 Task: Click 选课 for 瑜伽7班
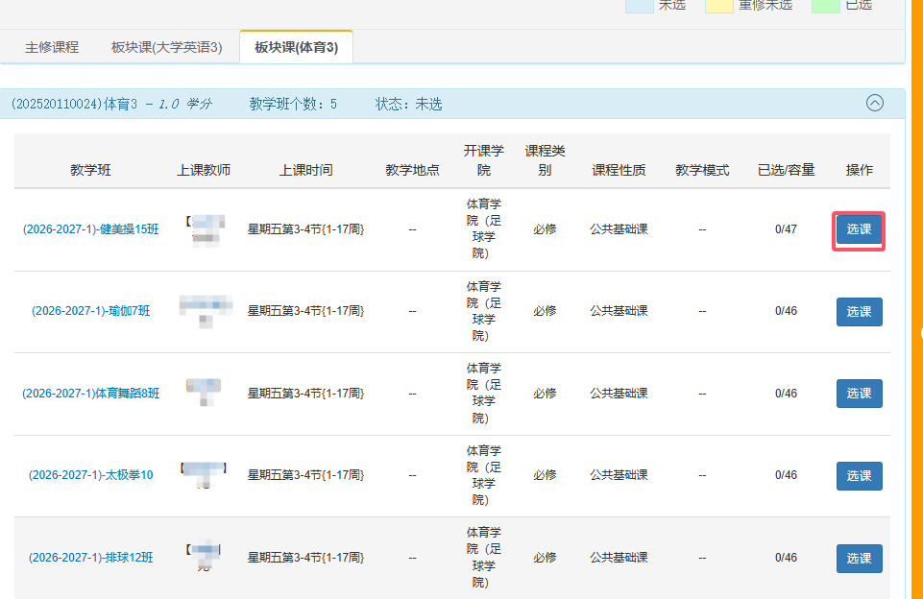(x=859, y=311)
